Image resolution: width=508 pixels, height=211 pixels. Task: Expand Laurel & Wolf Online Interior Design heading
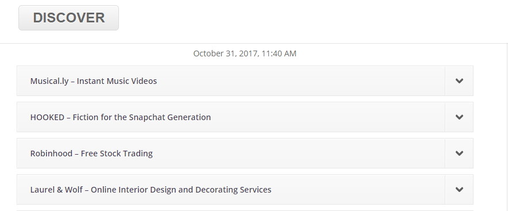(x=151, y=190)
